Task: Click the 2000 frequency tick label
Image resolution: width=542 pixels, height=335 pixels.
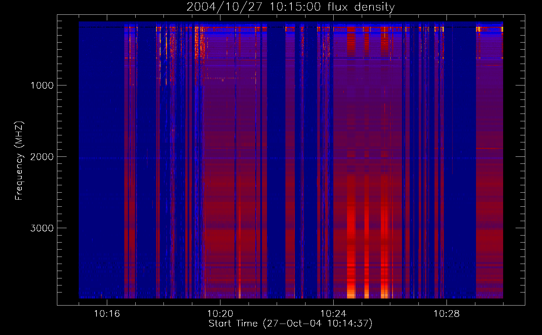Action: point(42,157)
